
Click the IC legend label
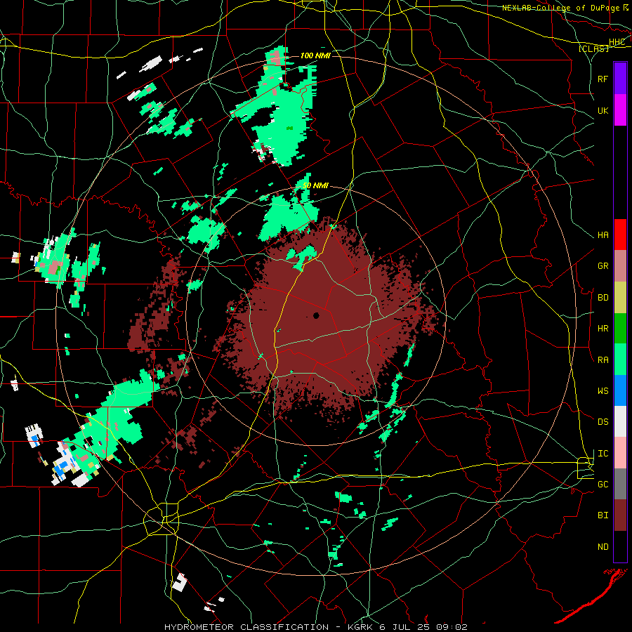tap(603, 454)
